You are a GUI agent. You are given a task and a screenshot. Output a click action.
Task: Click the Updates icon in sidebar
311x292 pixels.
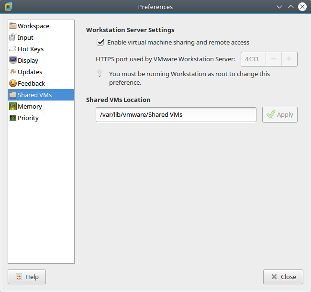click(13, 72)
